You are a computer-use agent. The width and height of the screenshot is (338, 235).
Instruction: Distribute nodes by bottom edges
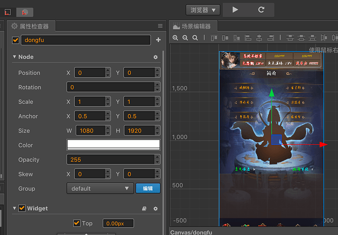point(313,38)
